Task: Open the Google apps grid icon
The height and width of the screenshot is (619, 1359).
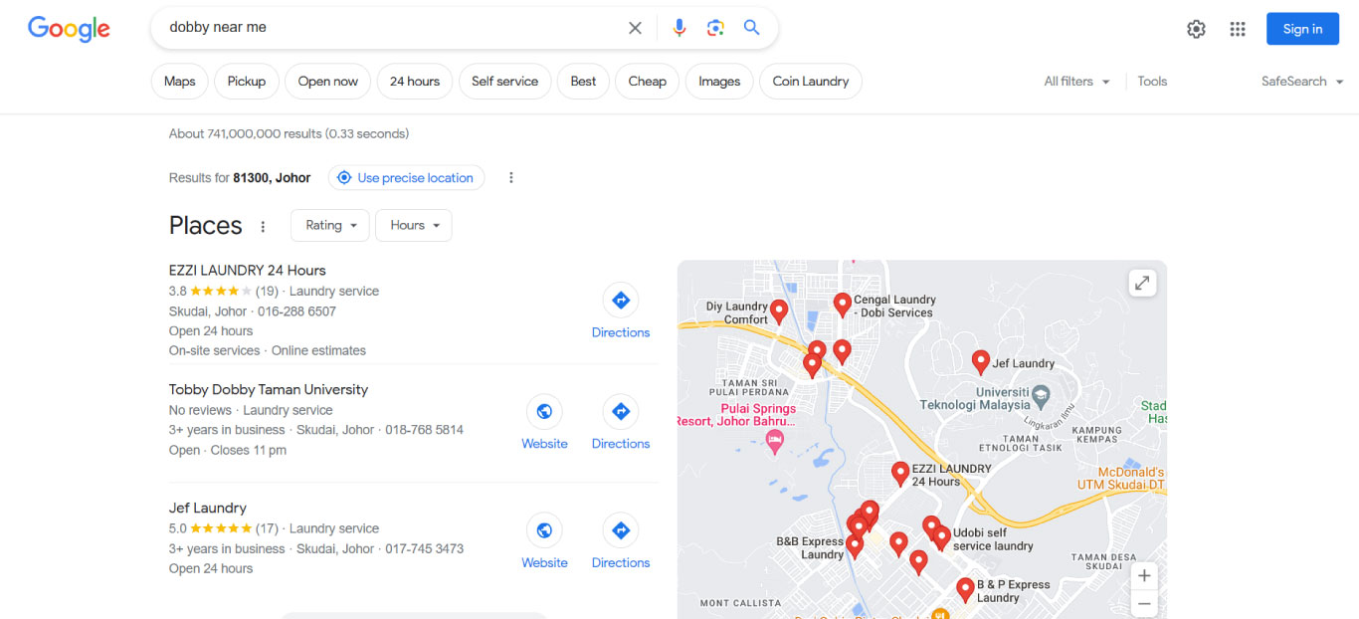Action: pos(1238,29)
